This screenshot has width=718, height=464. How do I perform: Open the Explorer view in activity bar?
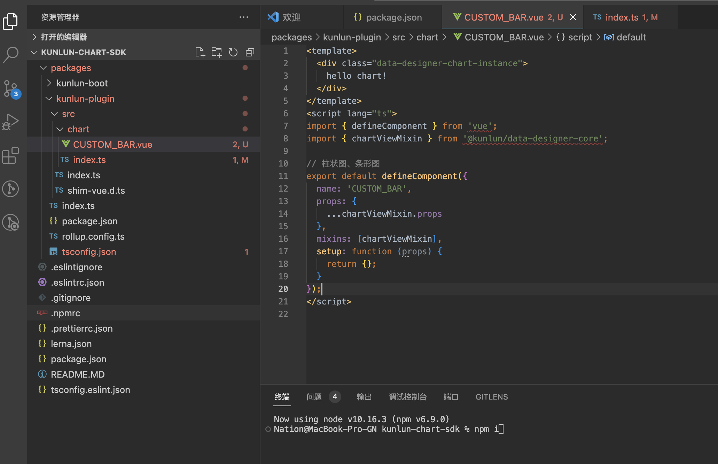point(10,22)
